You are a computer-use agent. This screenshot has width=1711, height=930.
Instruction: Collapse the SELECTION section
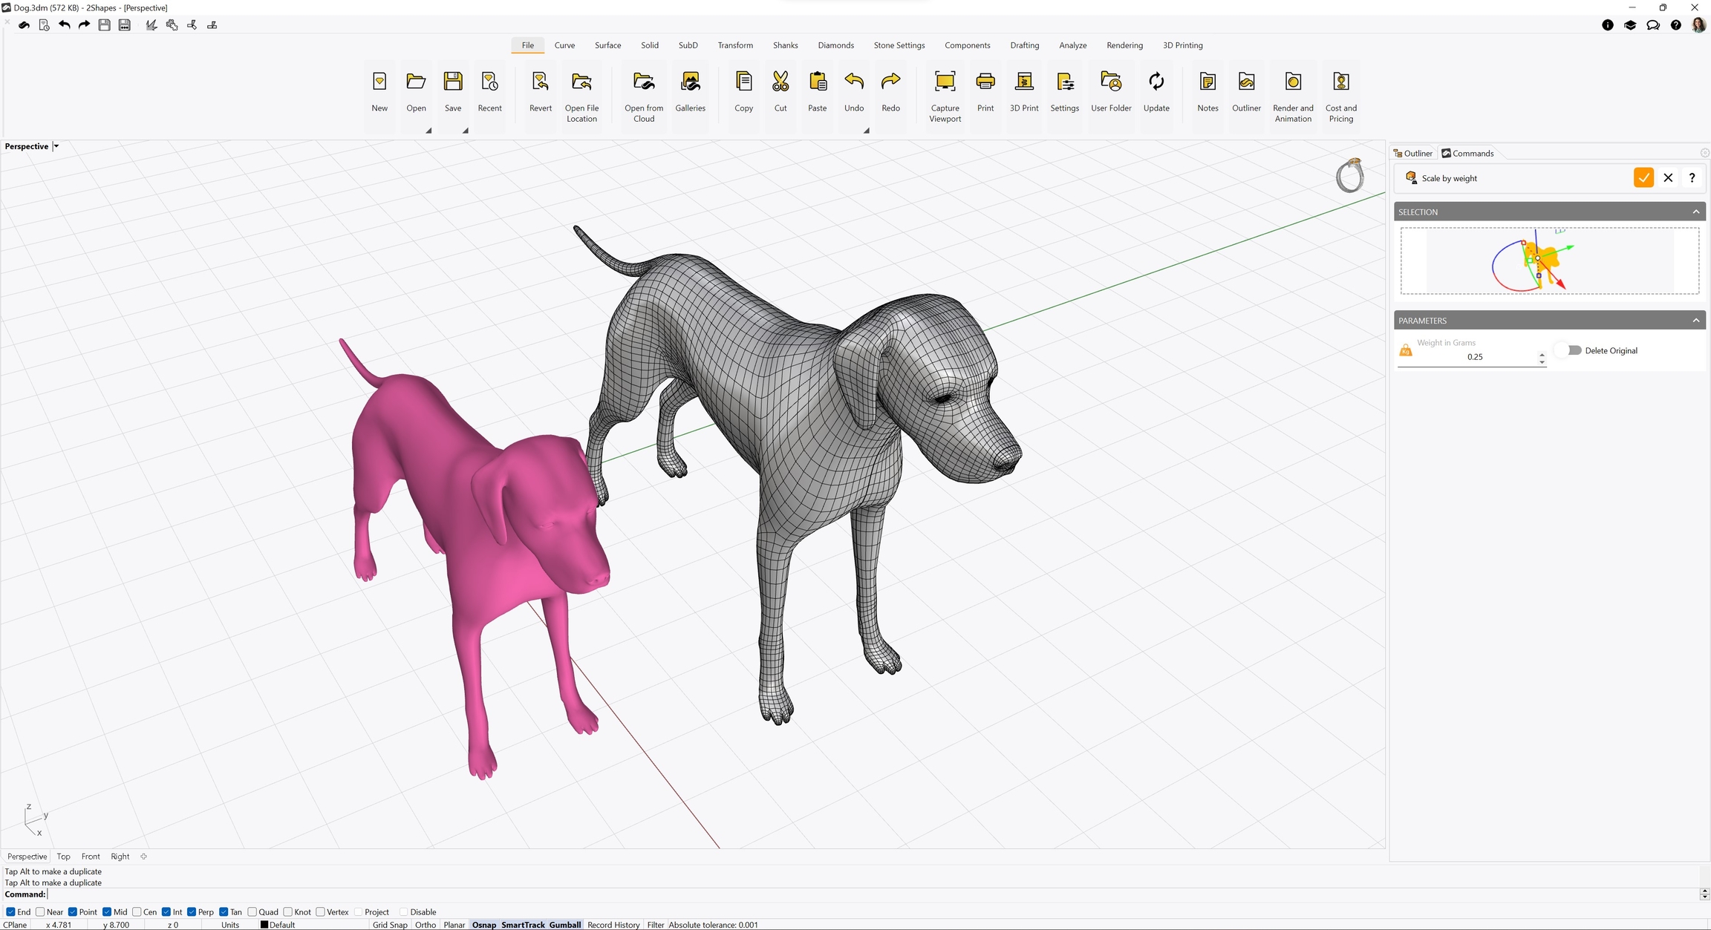(1695, 212)
